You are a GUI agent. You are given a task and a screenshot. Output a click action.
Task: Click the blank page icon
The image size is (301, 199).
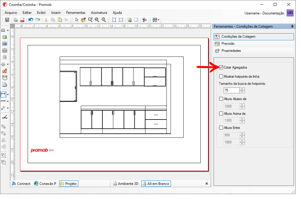tap(136, 20)
